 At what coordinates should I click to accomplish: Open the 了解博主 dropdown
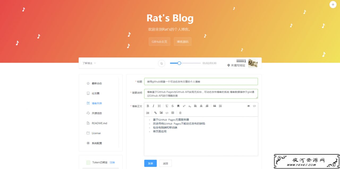pos(89,63)
